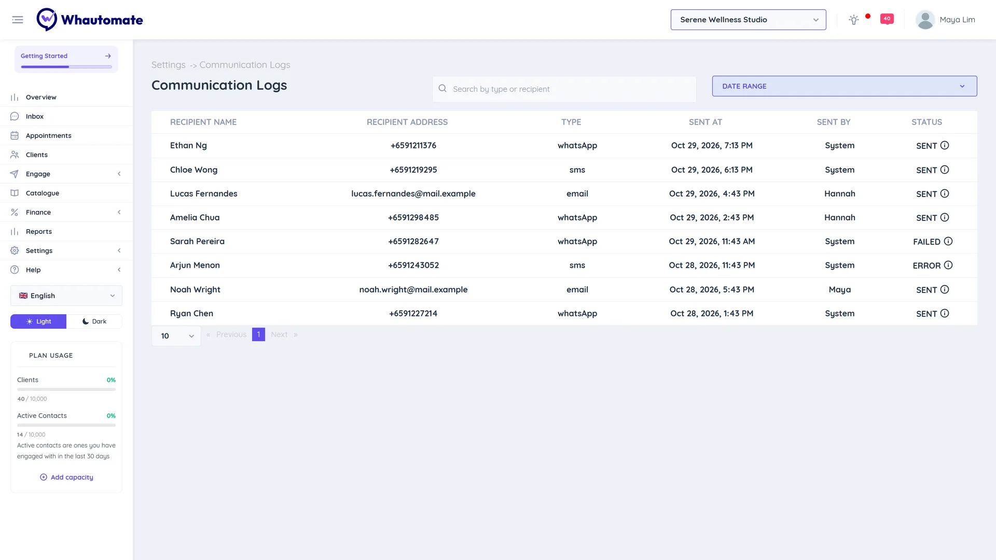This screenshot has height=560, width=996.
Task: Open the notifications badge showing 40
Action: coord(887,19)
